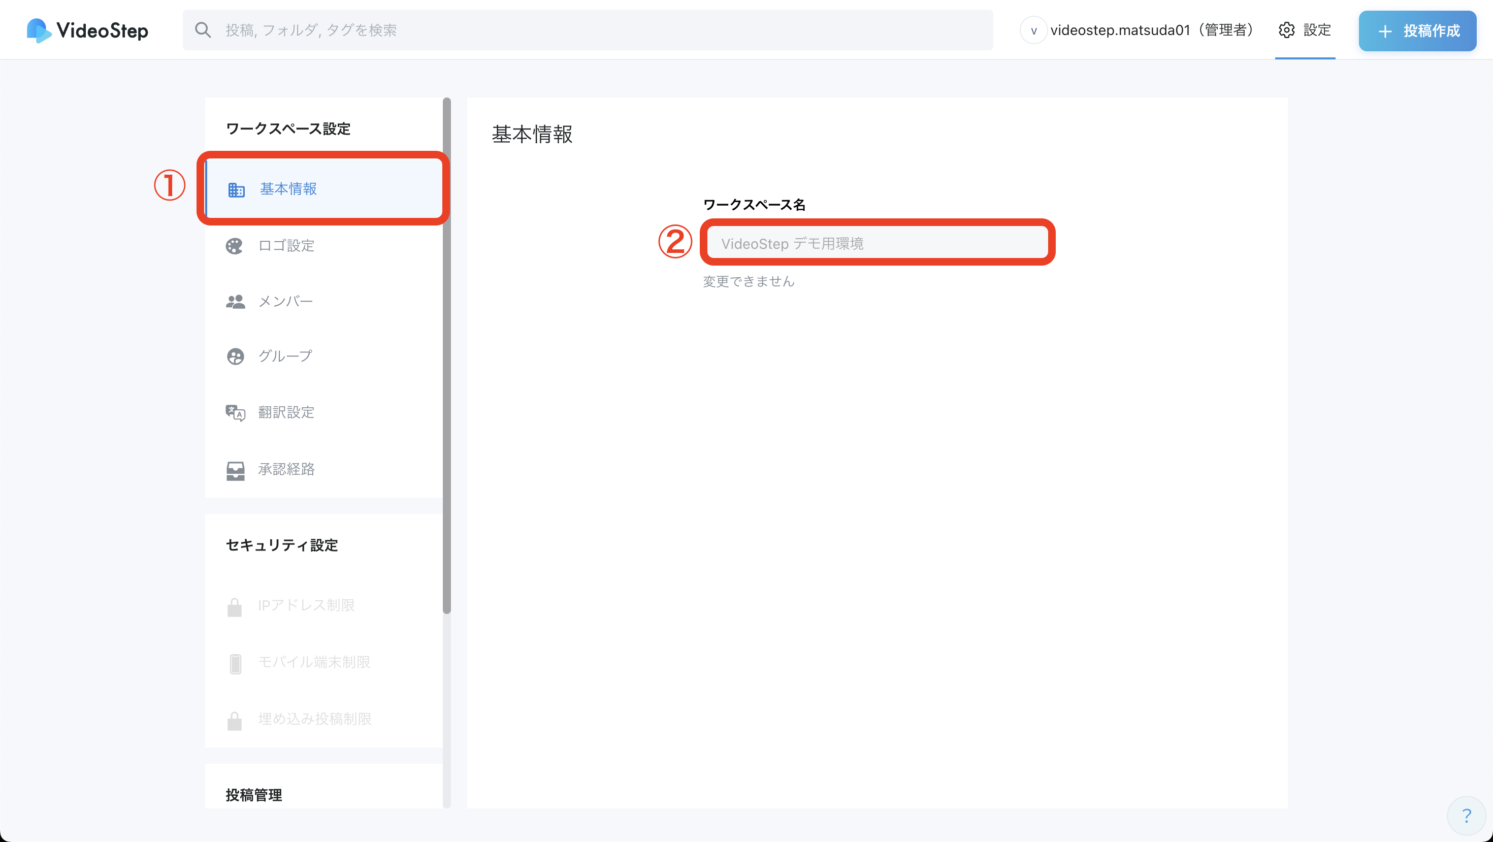Open the 埋め込み投稿制限 menu item

(314, 719)
